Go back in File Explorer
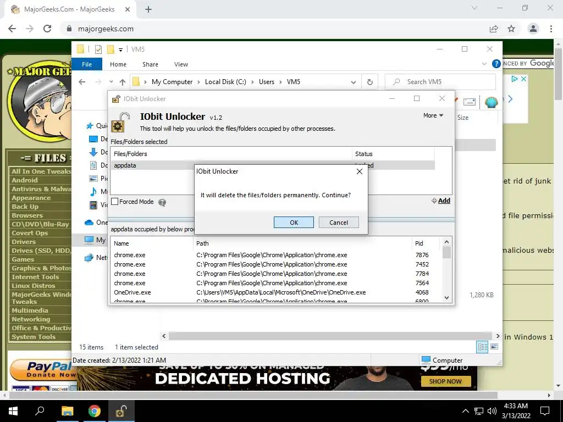This screenshot has height=422, width=563. (82, 82)
